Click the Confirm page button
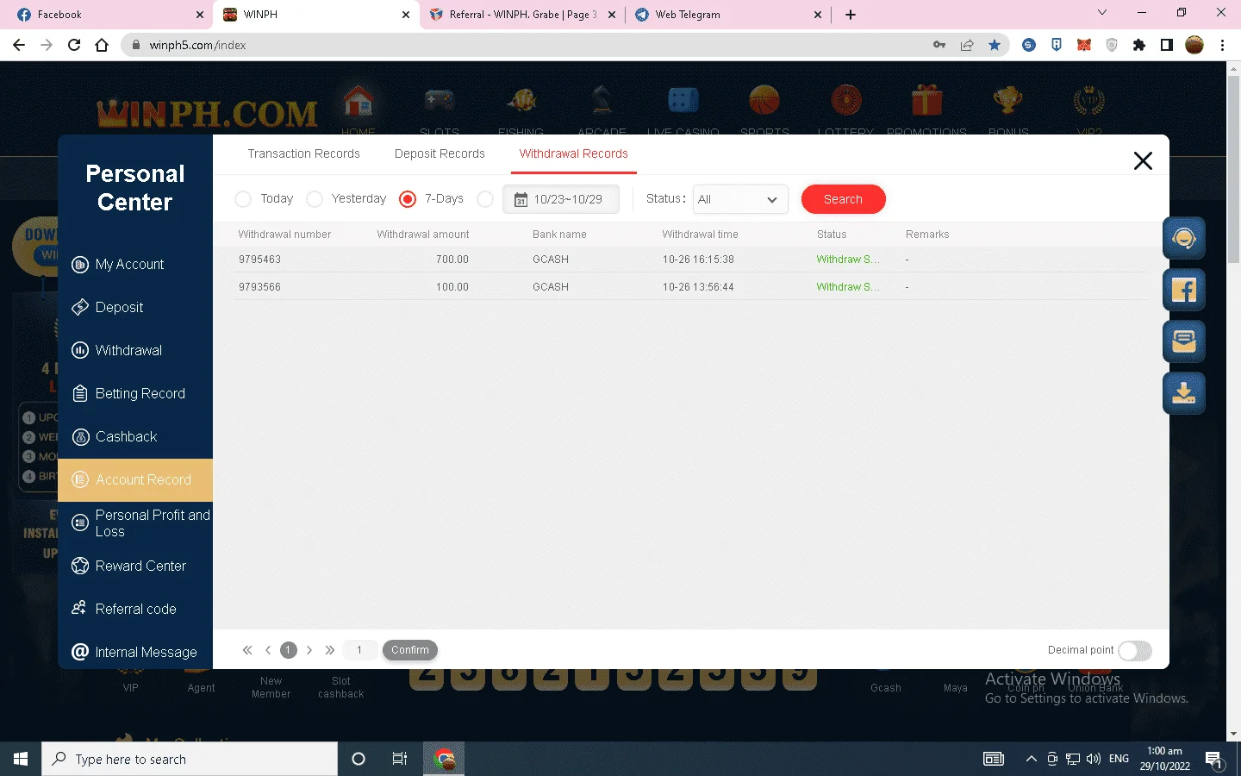The height and width of the screenshot is (776, 1241). 410,650
